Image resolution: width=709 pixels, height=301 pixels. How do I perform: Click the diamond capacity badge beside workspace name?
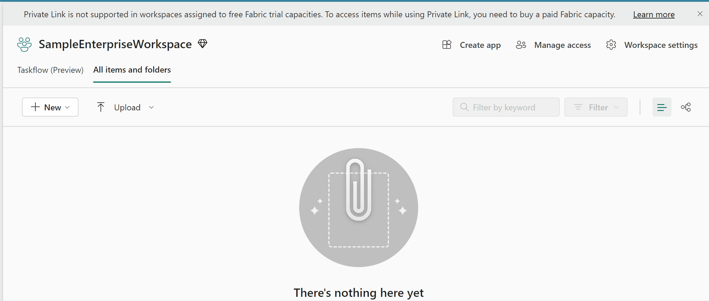click(x=202, y=43)
